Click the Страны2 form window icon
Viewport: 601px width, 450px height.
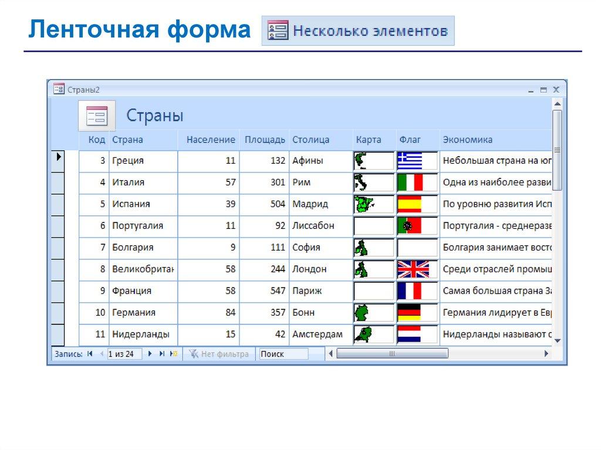pyautogui.click(x=59, y=89)
